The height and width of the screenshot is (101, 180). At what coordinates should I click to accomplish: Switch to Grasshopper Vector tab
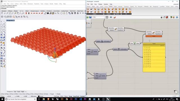click(x=102, y=6)
